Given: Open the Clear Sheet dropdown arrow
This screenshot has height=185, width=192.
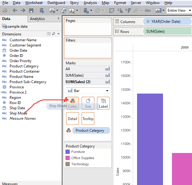Looking at the screenshot, I should pyautogui.click(x=77, y=10).
